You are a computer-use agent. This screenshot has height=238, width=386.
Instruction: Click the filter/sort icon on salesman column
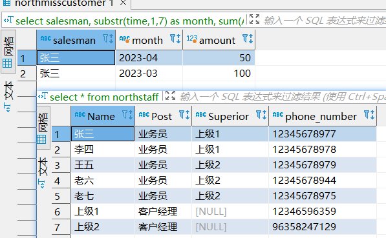pos(108,39)
